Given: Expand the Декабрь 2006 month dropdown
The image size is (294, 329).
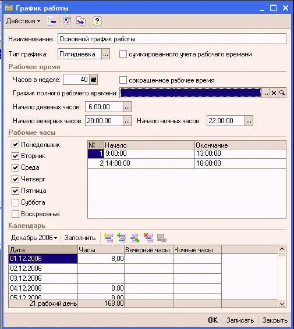Looking at the screenshot, I should (x=34, y=238).
